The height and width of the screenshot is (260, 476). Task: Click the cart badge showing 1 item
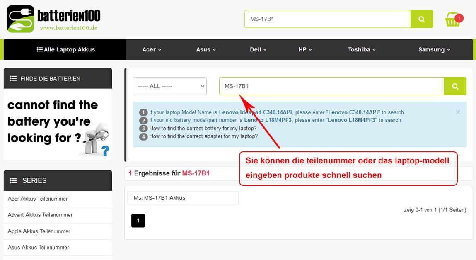[459, 18]
